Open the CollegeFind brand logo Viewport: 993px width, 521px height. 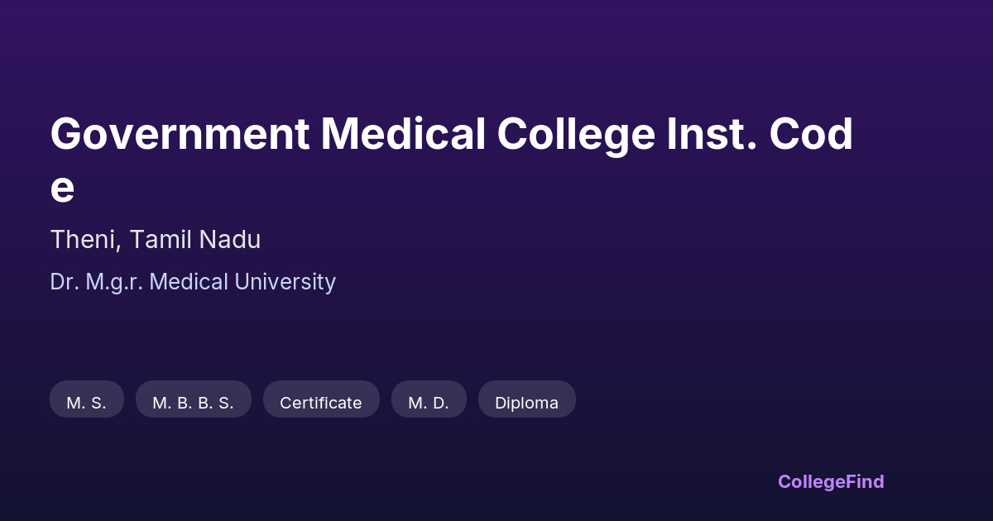(831, 481)
